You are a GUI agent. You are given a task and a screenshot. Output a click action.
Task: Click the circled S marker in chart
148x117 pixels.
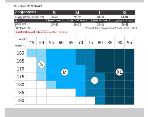(x=41, y=64)
